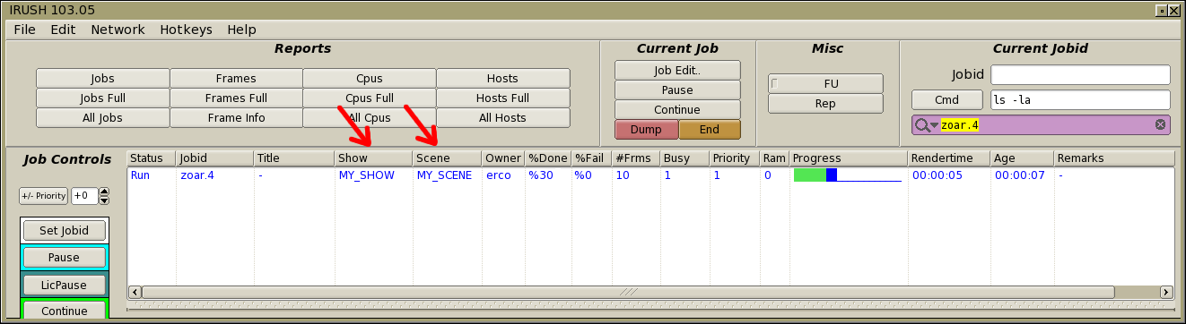The width and height of the screenshot is (1186, 324).
Task: Click the Hosts report button
Action: (502, 79)
